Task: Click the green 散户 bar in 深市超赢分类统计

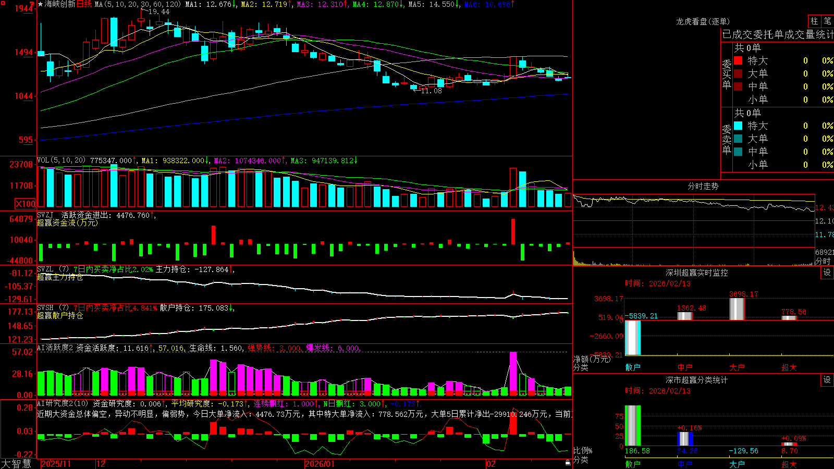Action: [x=632, y=426]
